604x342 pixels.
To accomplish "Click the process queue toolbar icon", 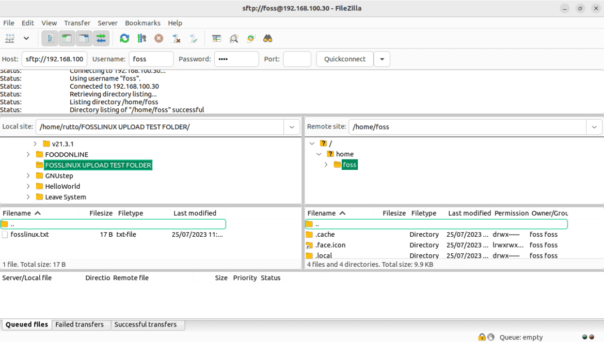I will click(x=141, y=39).
